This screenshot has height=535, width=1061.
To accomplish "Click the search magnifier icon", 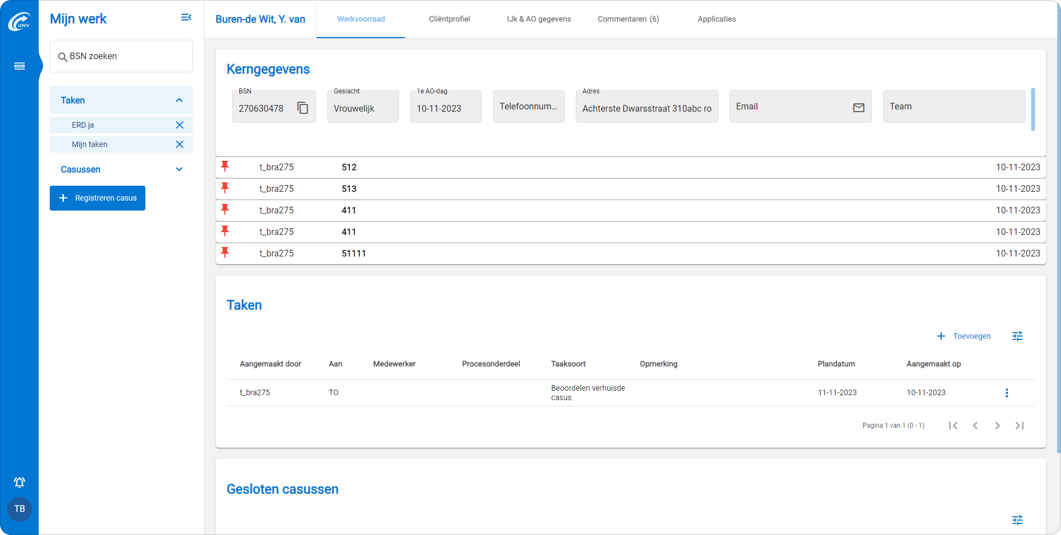I will pyautogui.click(x=62, y=57).
